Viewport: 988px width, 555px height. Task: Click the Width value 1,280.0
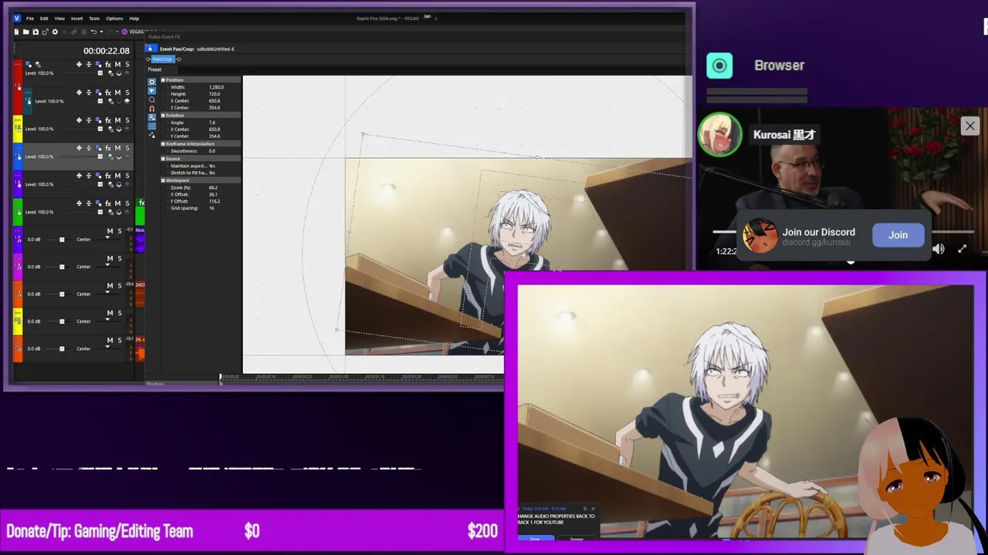216,87
